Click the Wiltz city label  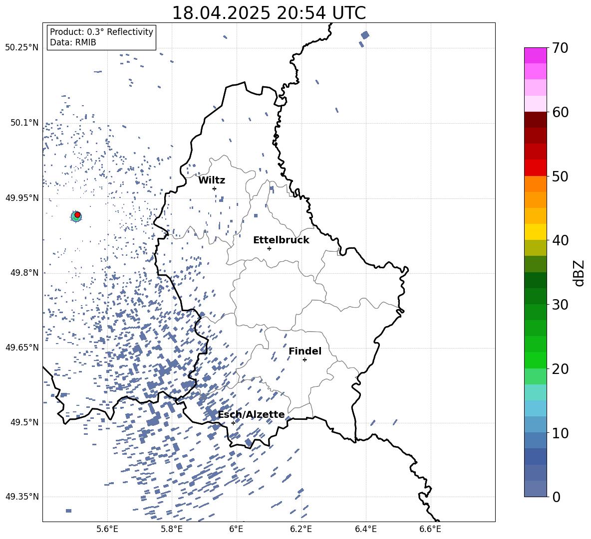point(212,180)
